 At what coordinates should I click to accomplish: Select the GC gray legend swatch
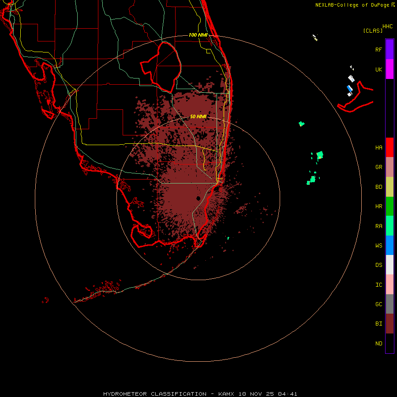[x=390, y=304]
